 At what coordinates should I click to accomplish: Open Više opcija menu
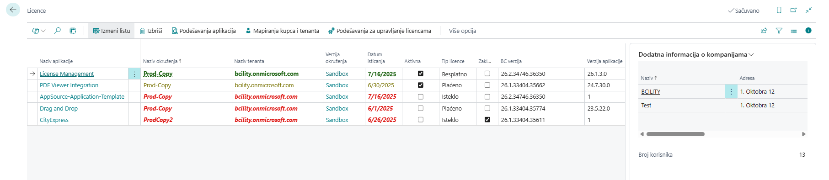[462, 31]
